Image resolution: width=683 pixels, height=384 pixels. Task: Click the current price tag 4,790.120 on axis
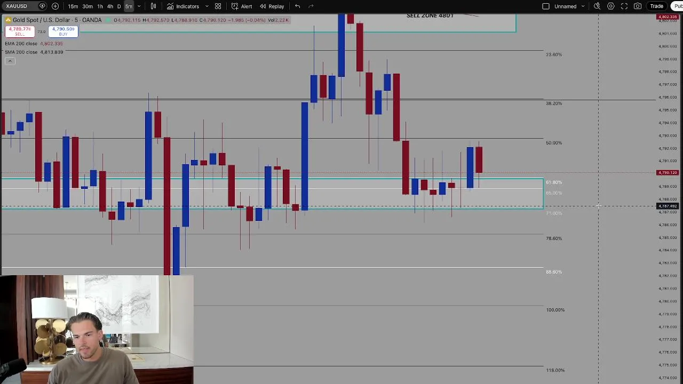tap(668, 173)
